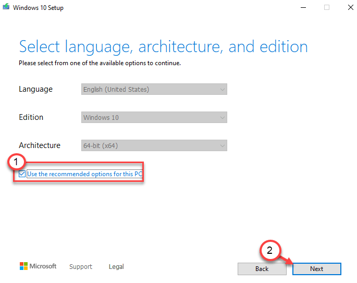Image resolution: width=357 pixels, height=283 pixels.
Task: Click the 'Select language, architecture, and edition' heading
Action: click(163, 47)
